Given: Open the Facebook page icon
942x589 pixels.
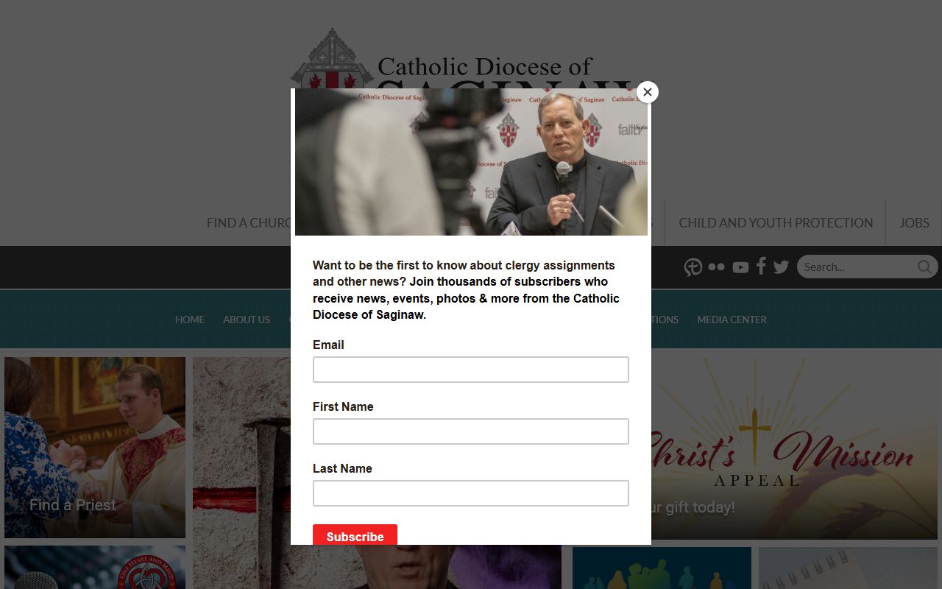Looking at the screenshot, I should pos(761,267).
